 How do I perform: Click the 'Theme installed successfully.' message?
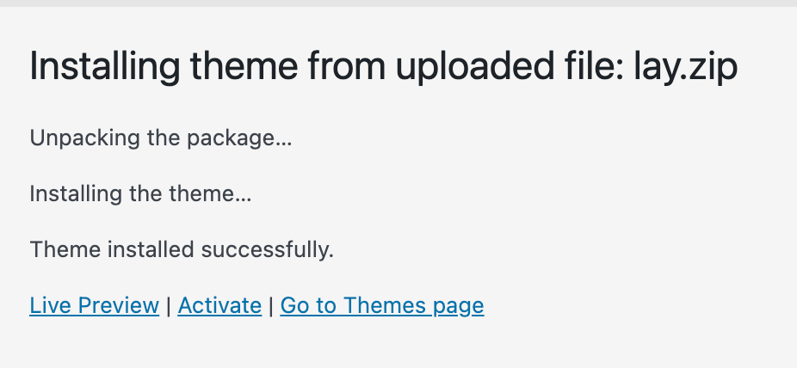(x=182, y=250)
